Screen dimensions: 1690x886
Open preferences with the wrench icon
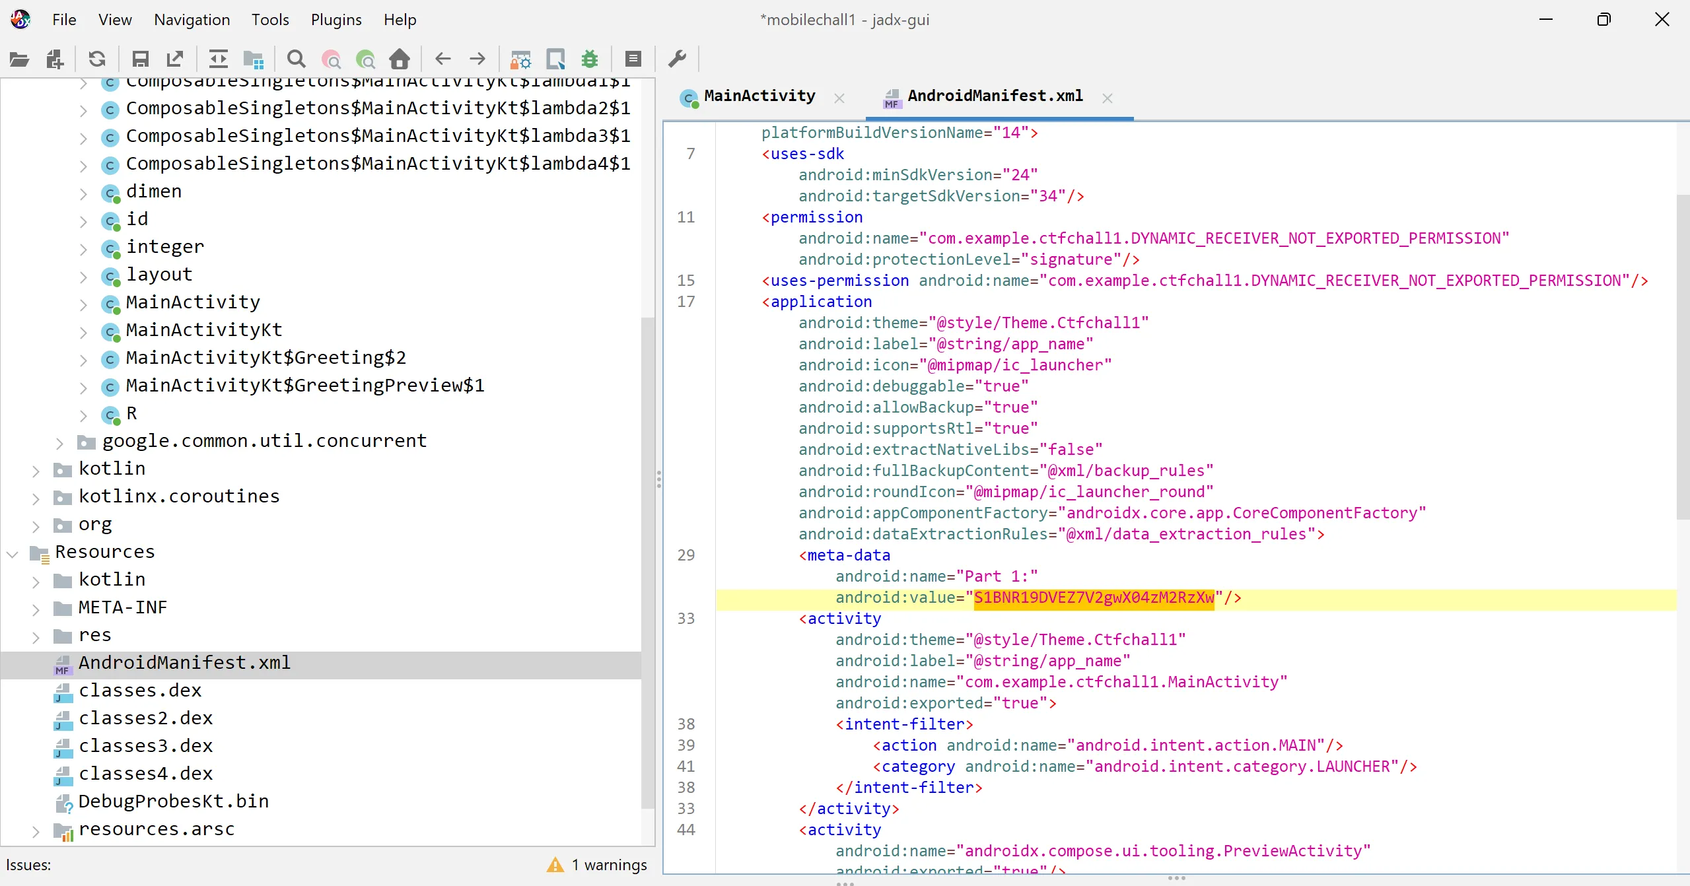tap(678, 59)
